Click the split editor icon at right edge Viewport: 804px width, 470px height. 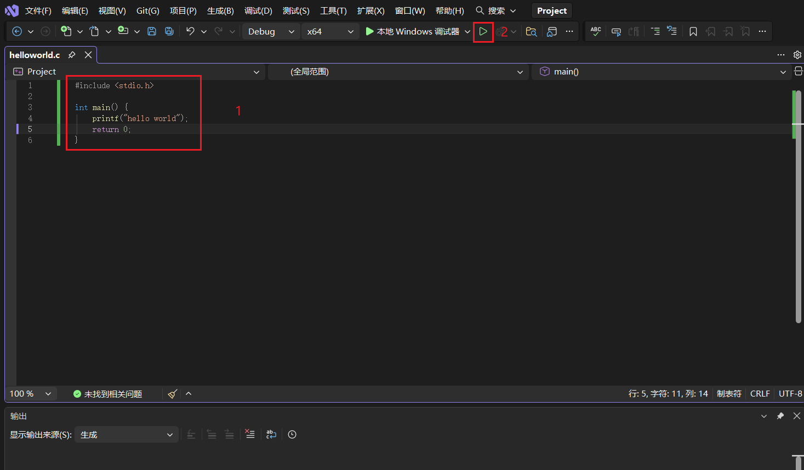coord(799,71)
